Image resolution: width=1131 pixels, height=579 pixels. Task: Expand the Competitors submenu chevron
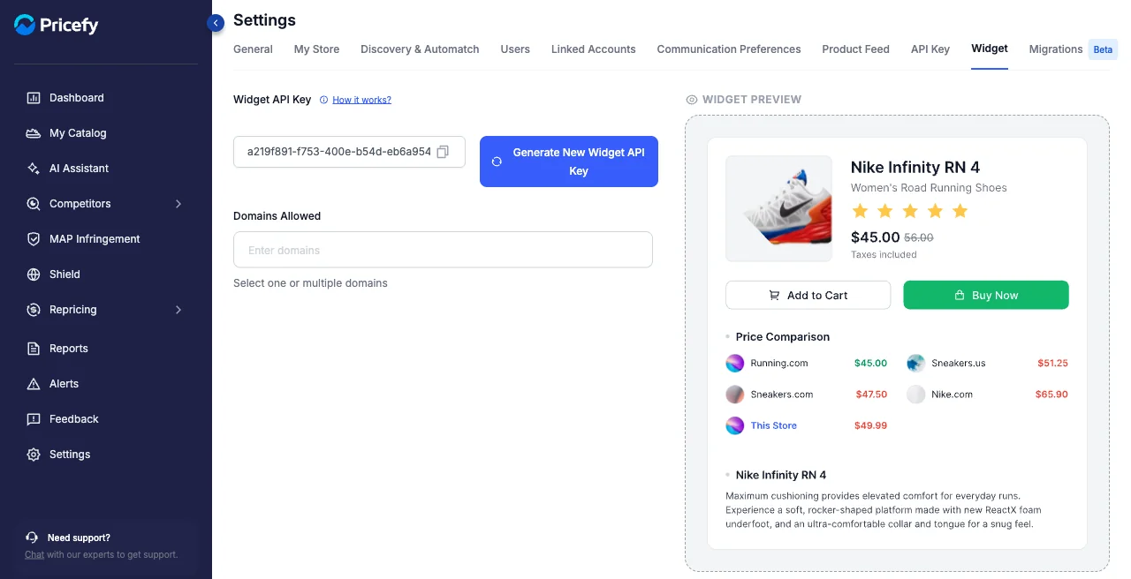[178, 204]
